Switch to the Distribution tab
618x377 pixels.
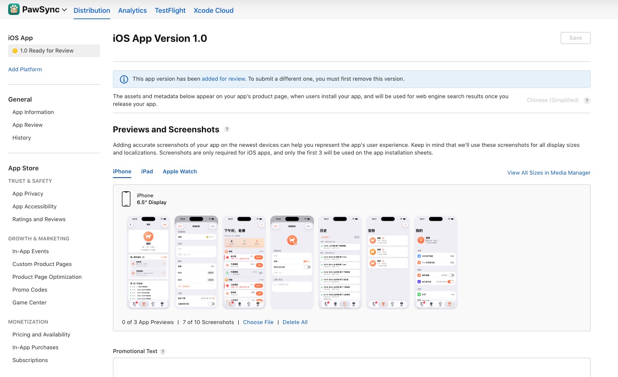click(x=92, y=10)
